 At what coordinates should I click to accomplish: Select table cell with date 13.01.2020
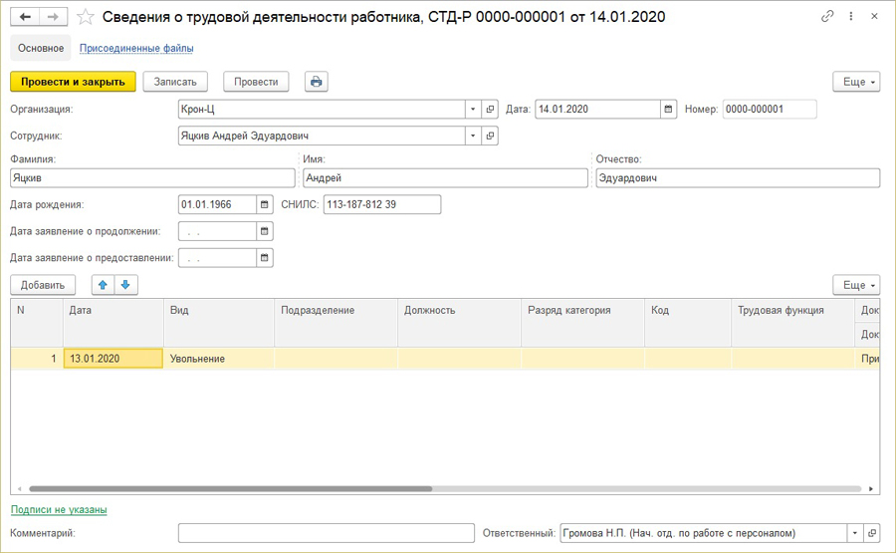pos(113,359)
